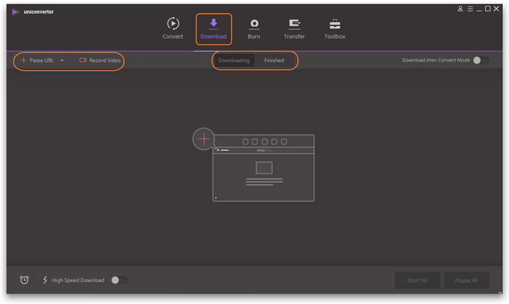Expand the Paste URL dropdown arrow

pyautogui.click(x=62, y=60)
